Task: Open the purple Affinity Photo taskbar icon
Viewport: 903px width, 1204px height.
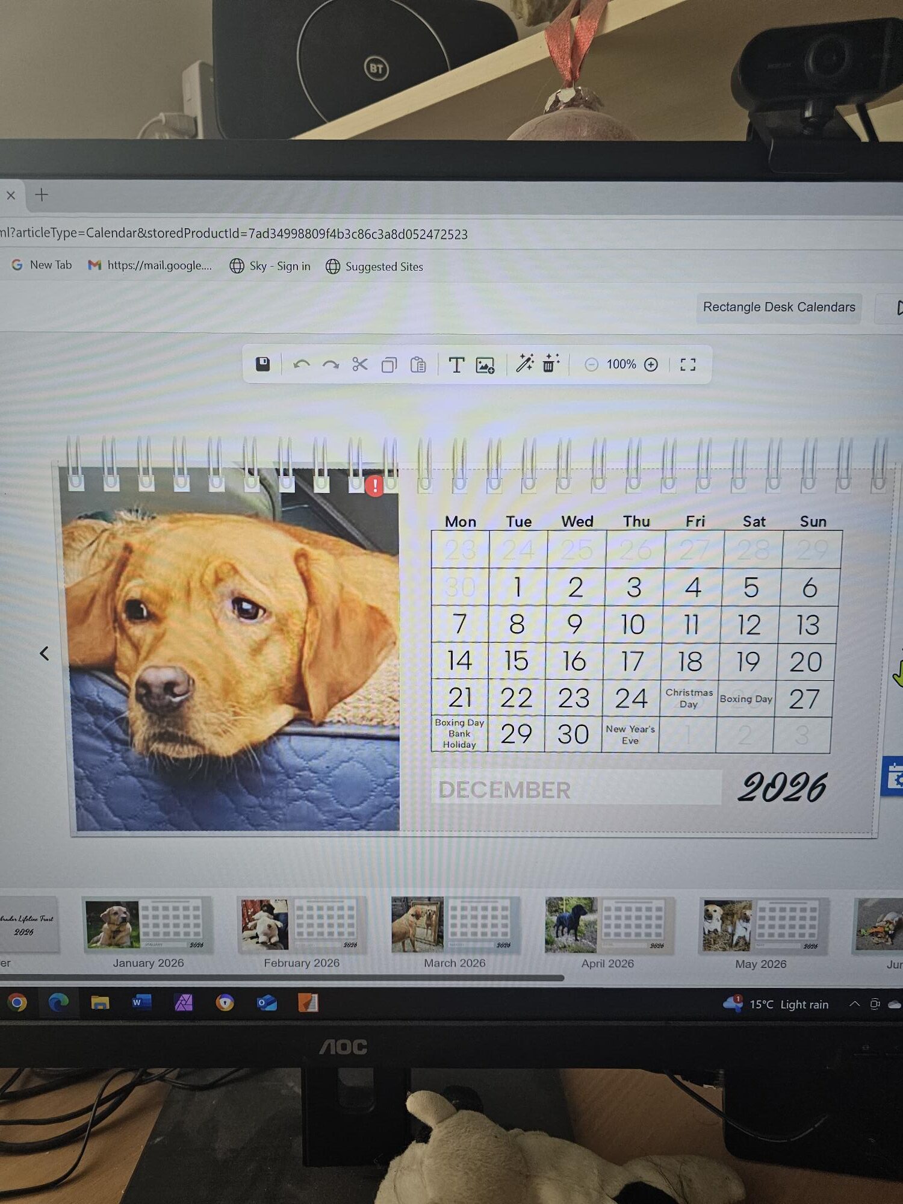Action: pos(184,1002)
